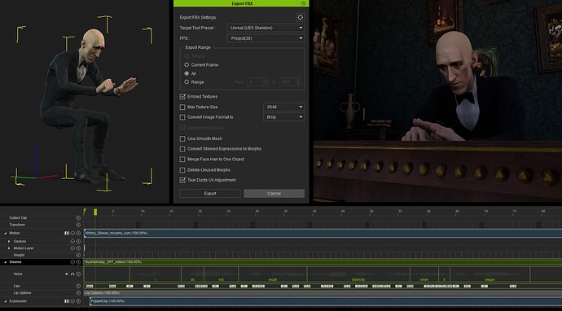Screen dimensions: 562x311
Task: Open the Motion track sub-track list icon
Action: (67, 233)
